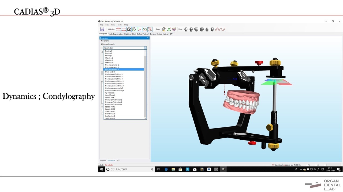Click the list scroll-down arrow

[x=145, y=118]
